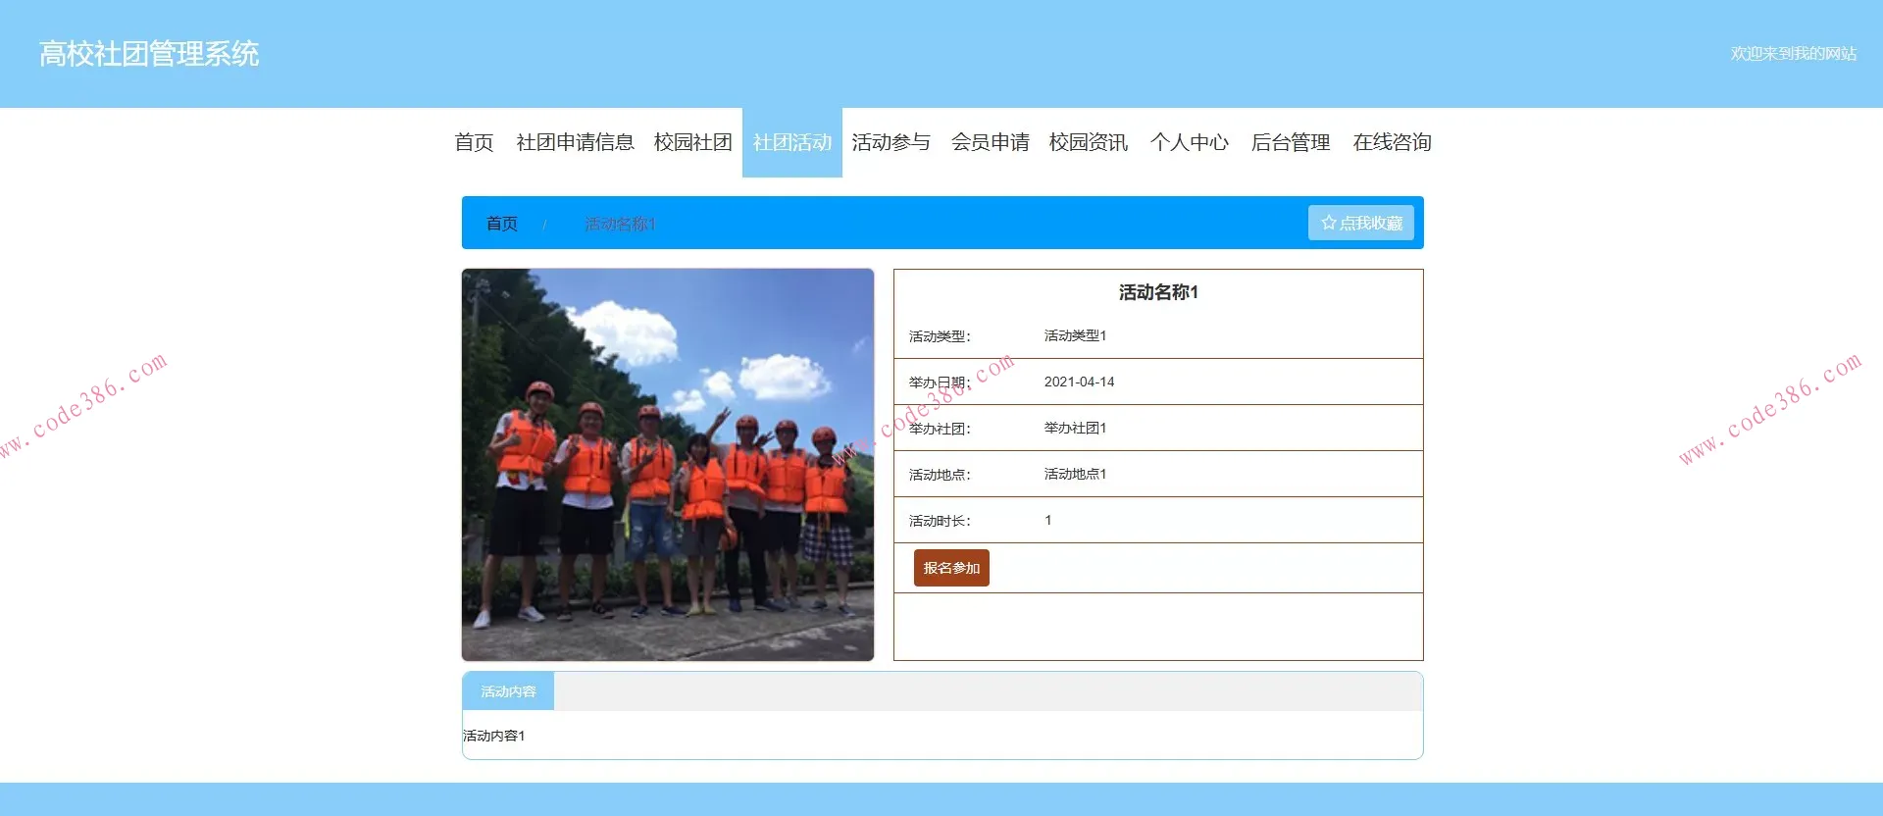Click the date value 2021-04-14
Screen dimensions: 1883x816
[x=1079, y=382]
